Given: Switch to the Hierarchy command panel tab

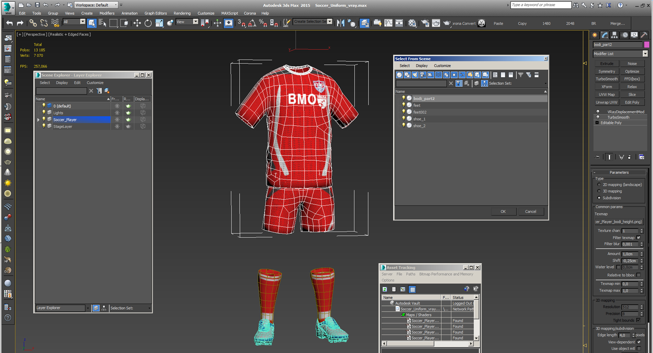Looking at the screenshot, I should pos(615,35).
